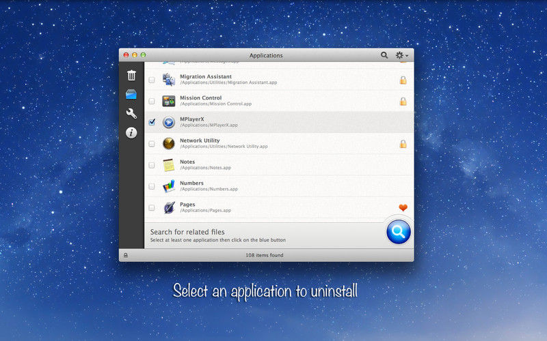547x341 pixels.
Task: Check the Network Utility checkbox
Action: pyautogui.click(x=152, y=144)
